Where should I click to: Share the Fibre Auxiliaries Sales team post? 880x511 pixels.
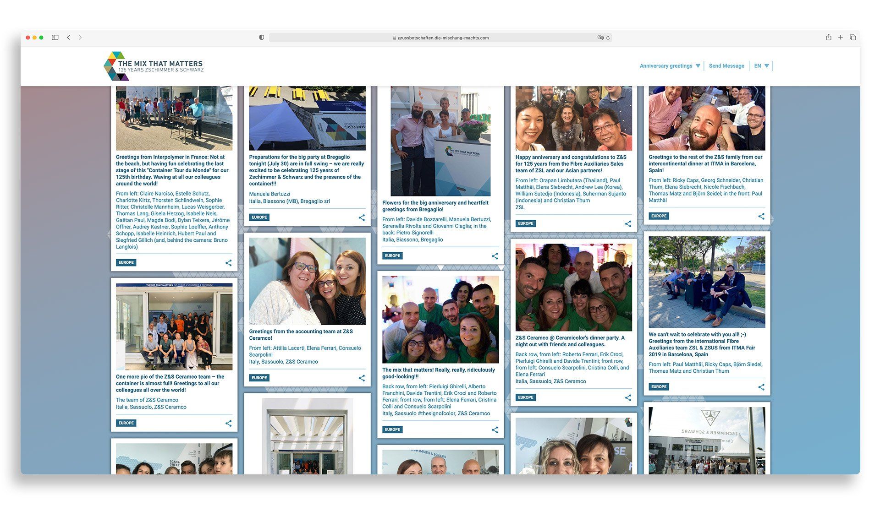click(x=628, y=224)
